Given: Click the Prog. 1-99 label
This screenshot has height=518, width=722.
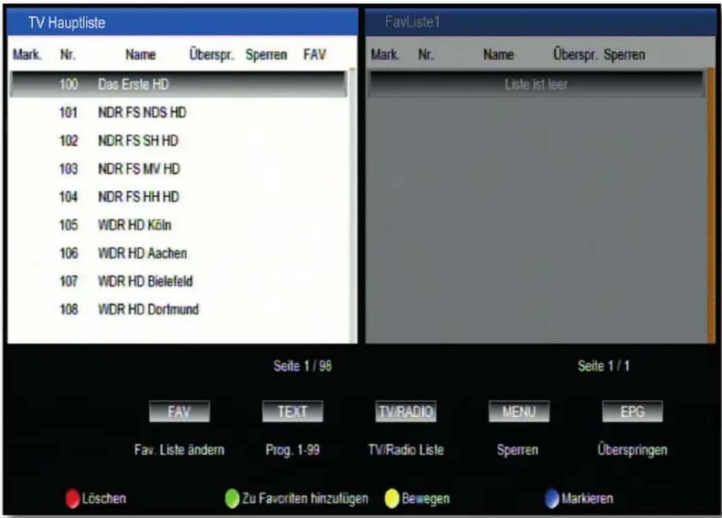Looking at the screenshot, I should coord(292,450).
